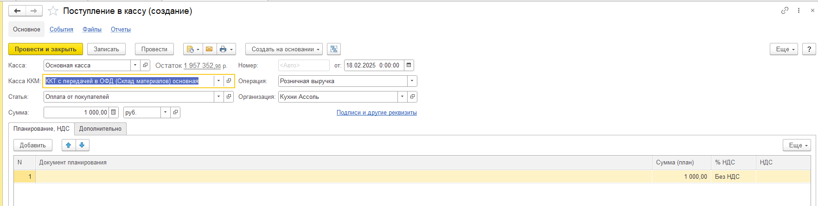Viewport: 818px width, 206px height.
Task: Open the Подписи и другие реквизиты link
Action: point(377,112)
